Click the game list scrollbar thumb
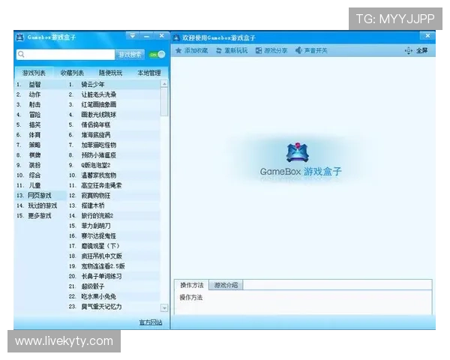 tap(164, 102)
